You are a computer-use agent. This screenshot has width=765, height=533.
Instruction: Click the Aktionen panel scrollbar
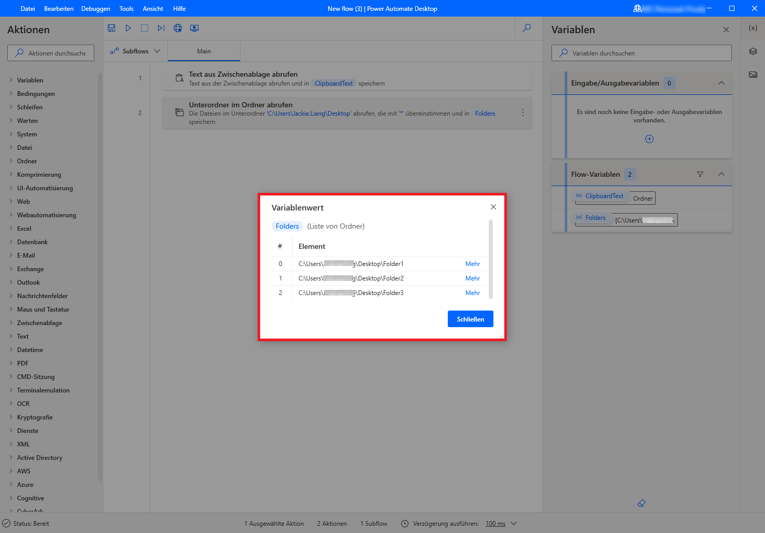(x=100, y=277)
